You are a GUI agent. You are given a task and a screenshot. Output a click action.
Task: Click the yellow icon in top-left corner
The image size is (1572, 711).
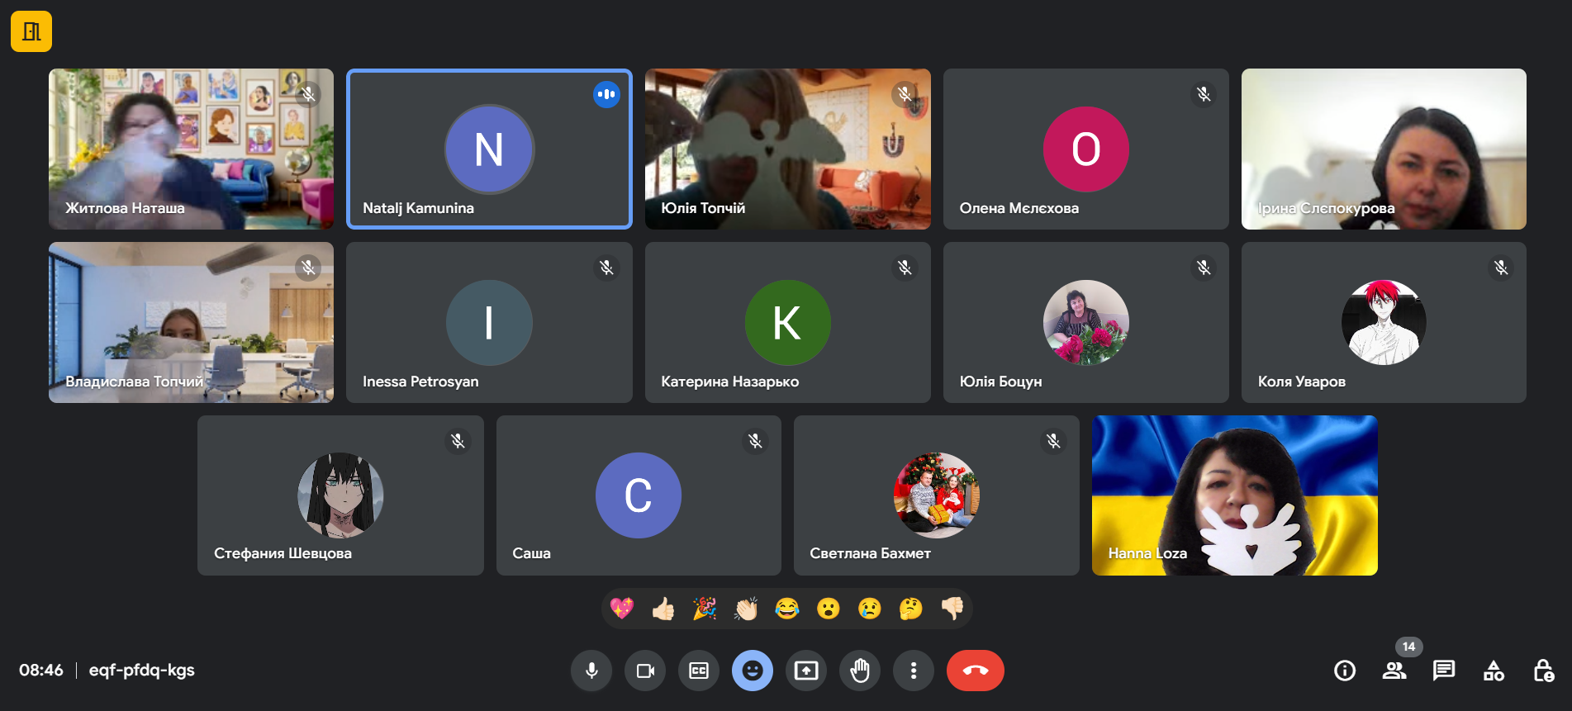pos(31,31)
